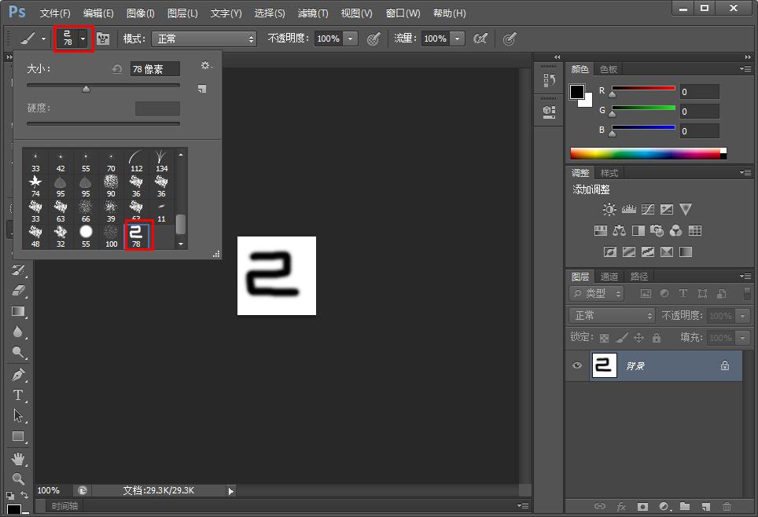Image resolution: width=758 pixels, height=517 pixels.
Task: Choose the Gradient tool
Action: tap(19, 311)
